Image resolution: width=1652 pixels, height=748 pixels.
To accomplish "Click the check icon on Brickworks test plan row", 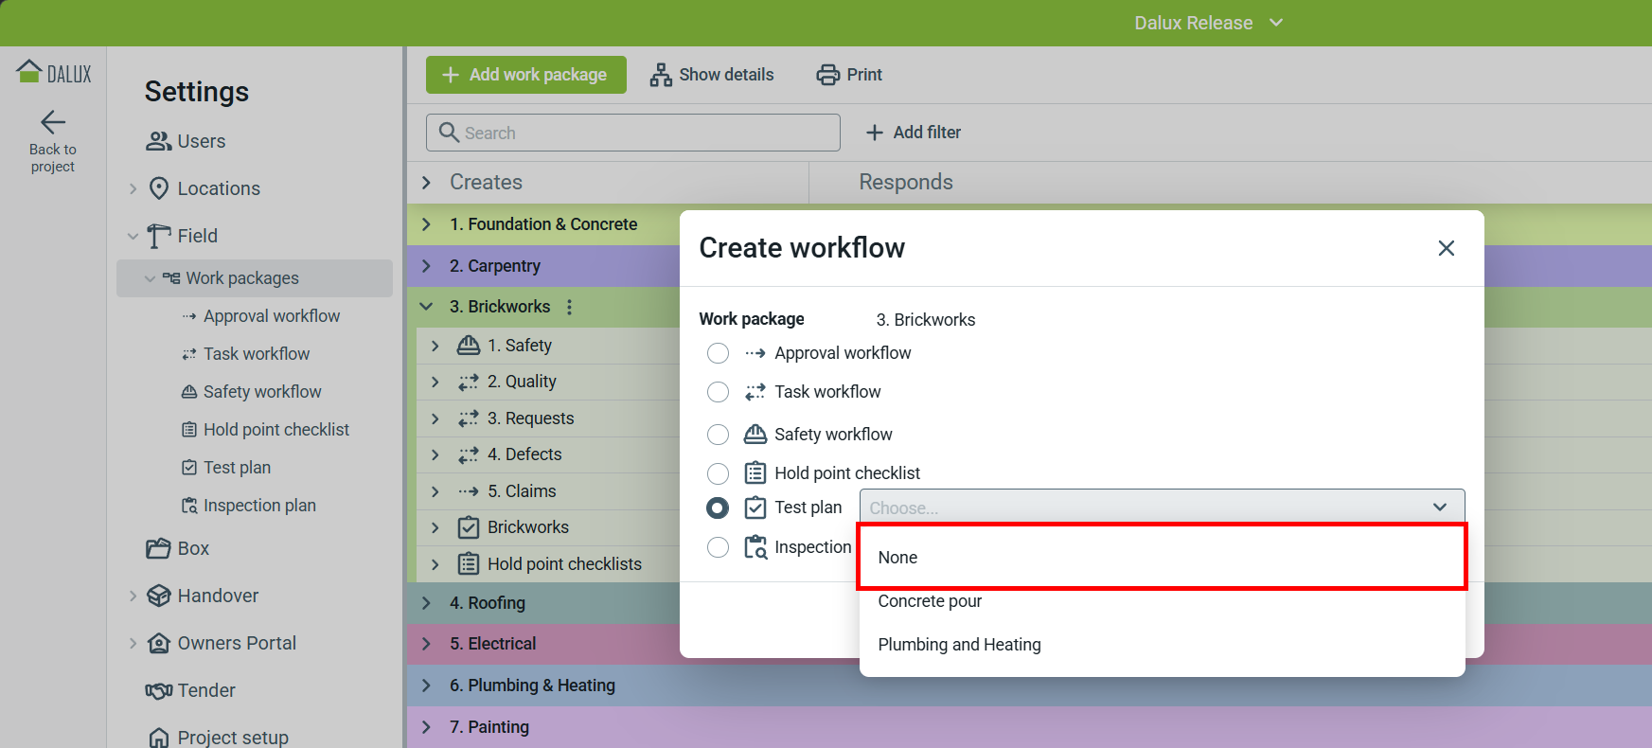I will pos(469,527).
